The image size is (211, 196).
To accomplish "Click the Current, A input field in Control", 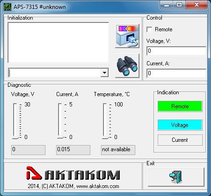I will click(x=176, y=73).
